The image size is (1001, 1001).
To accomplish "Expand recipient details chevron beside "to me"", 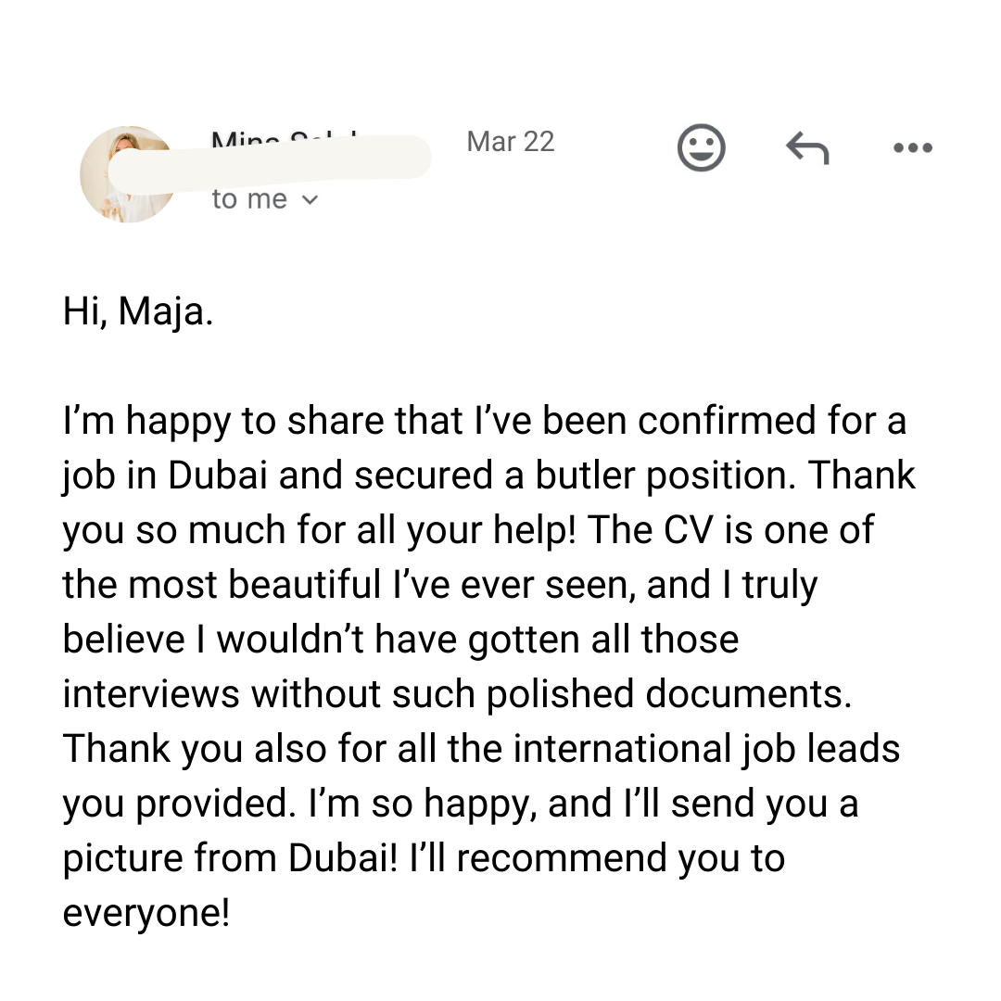I will [x=310, y=199].
